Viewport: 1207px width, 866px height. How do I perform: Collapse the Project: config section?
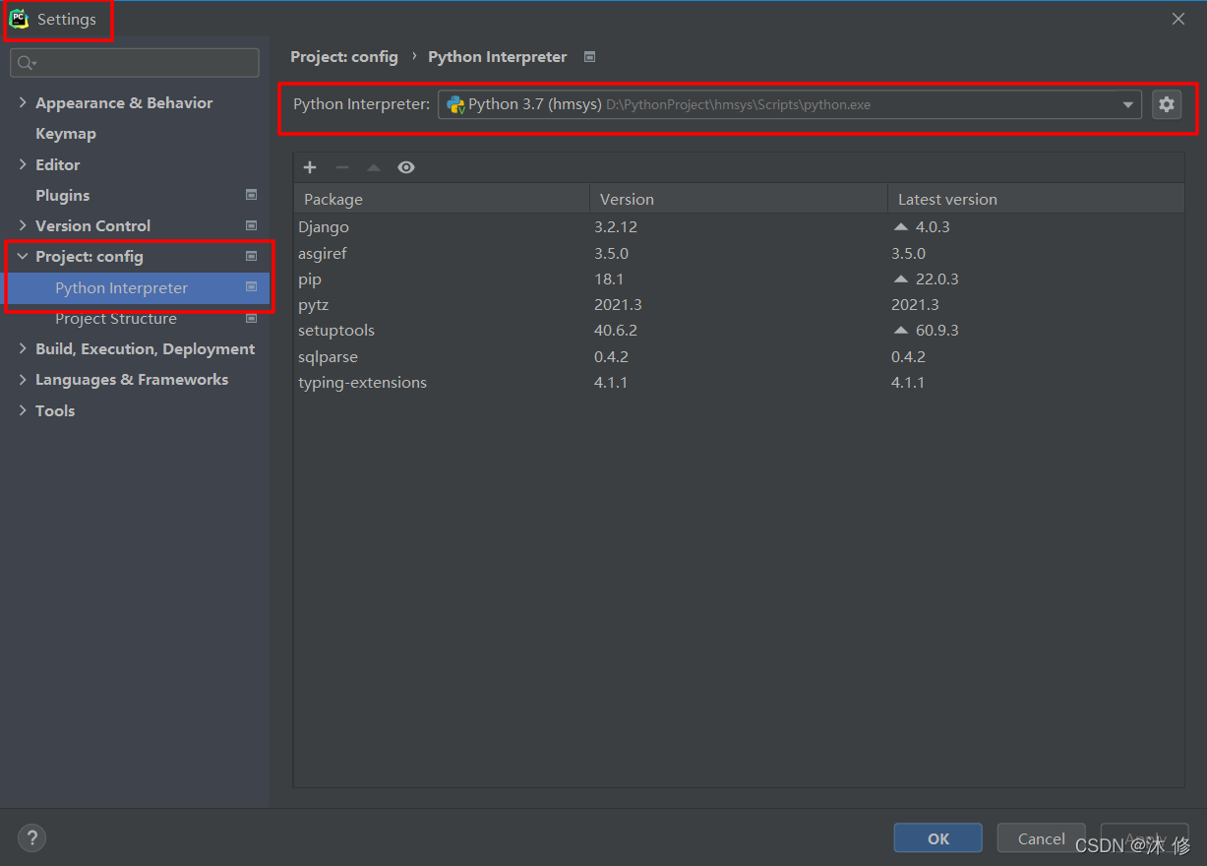click(x=23, y=256)
